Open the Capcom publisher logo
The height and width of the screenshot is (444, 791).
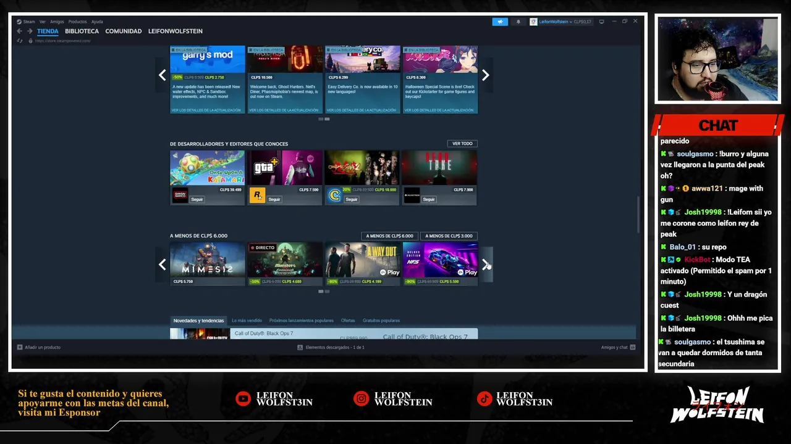coord(334,195)
